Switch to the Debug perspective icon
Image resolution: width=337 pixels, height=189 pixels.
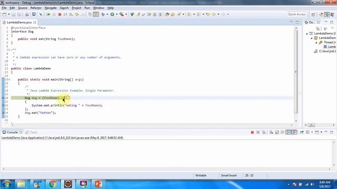pos(327,14)
